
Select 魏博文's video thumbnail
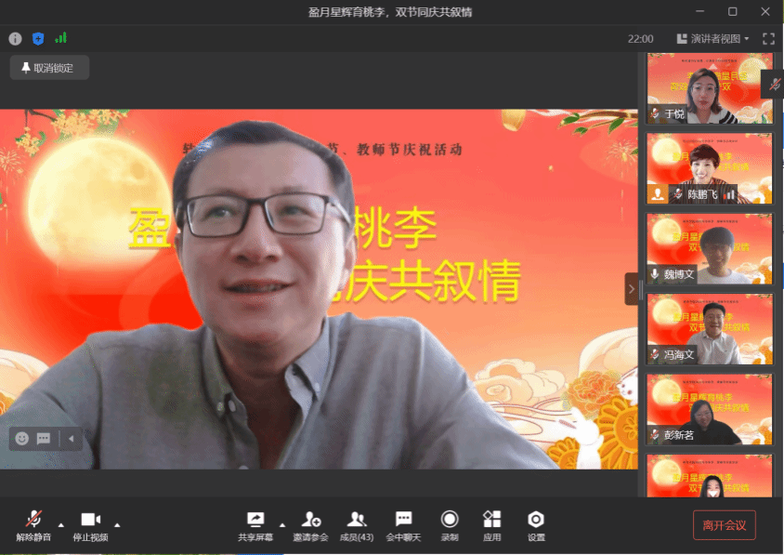pyautogui.click(x=710, y=248)
